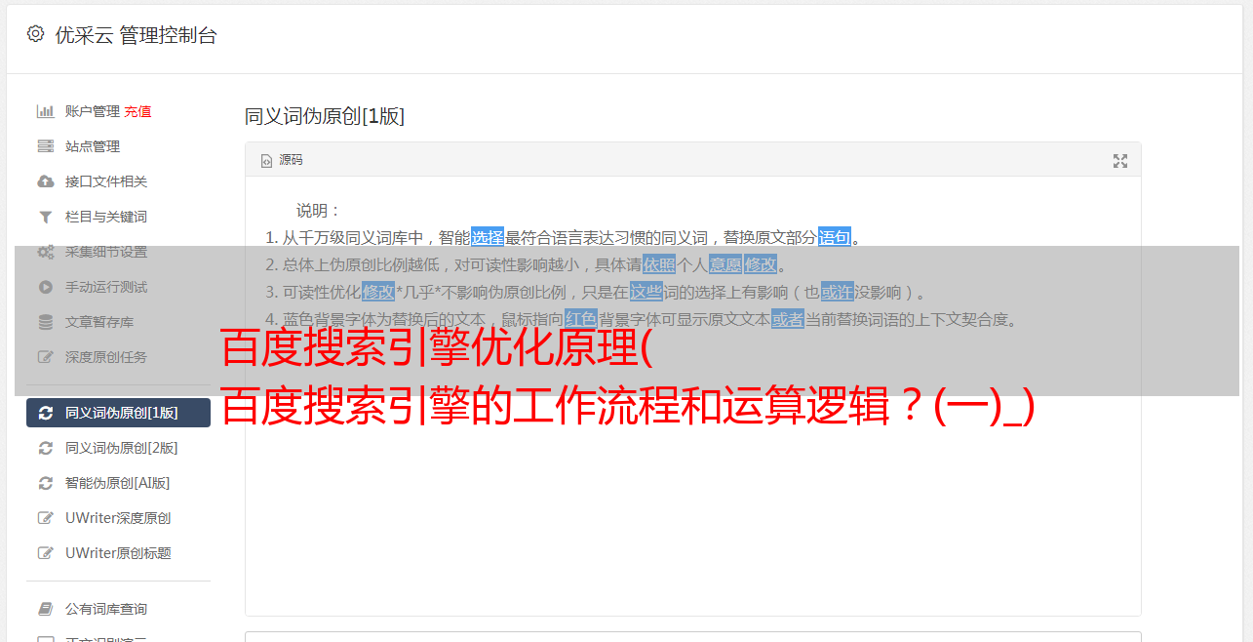
Task: Open the 同义词伪原创[1版] menu item
Action: coord(118,413)
